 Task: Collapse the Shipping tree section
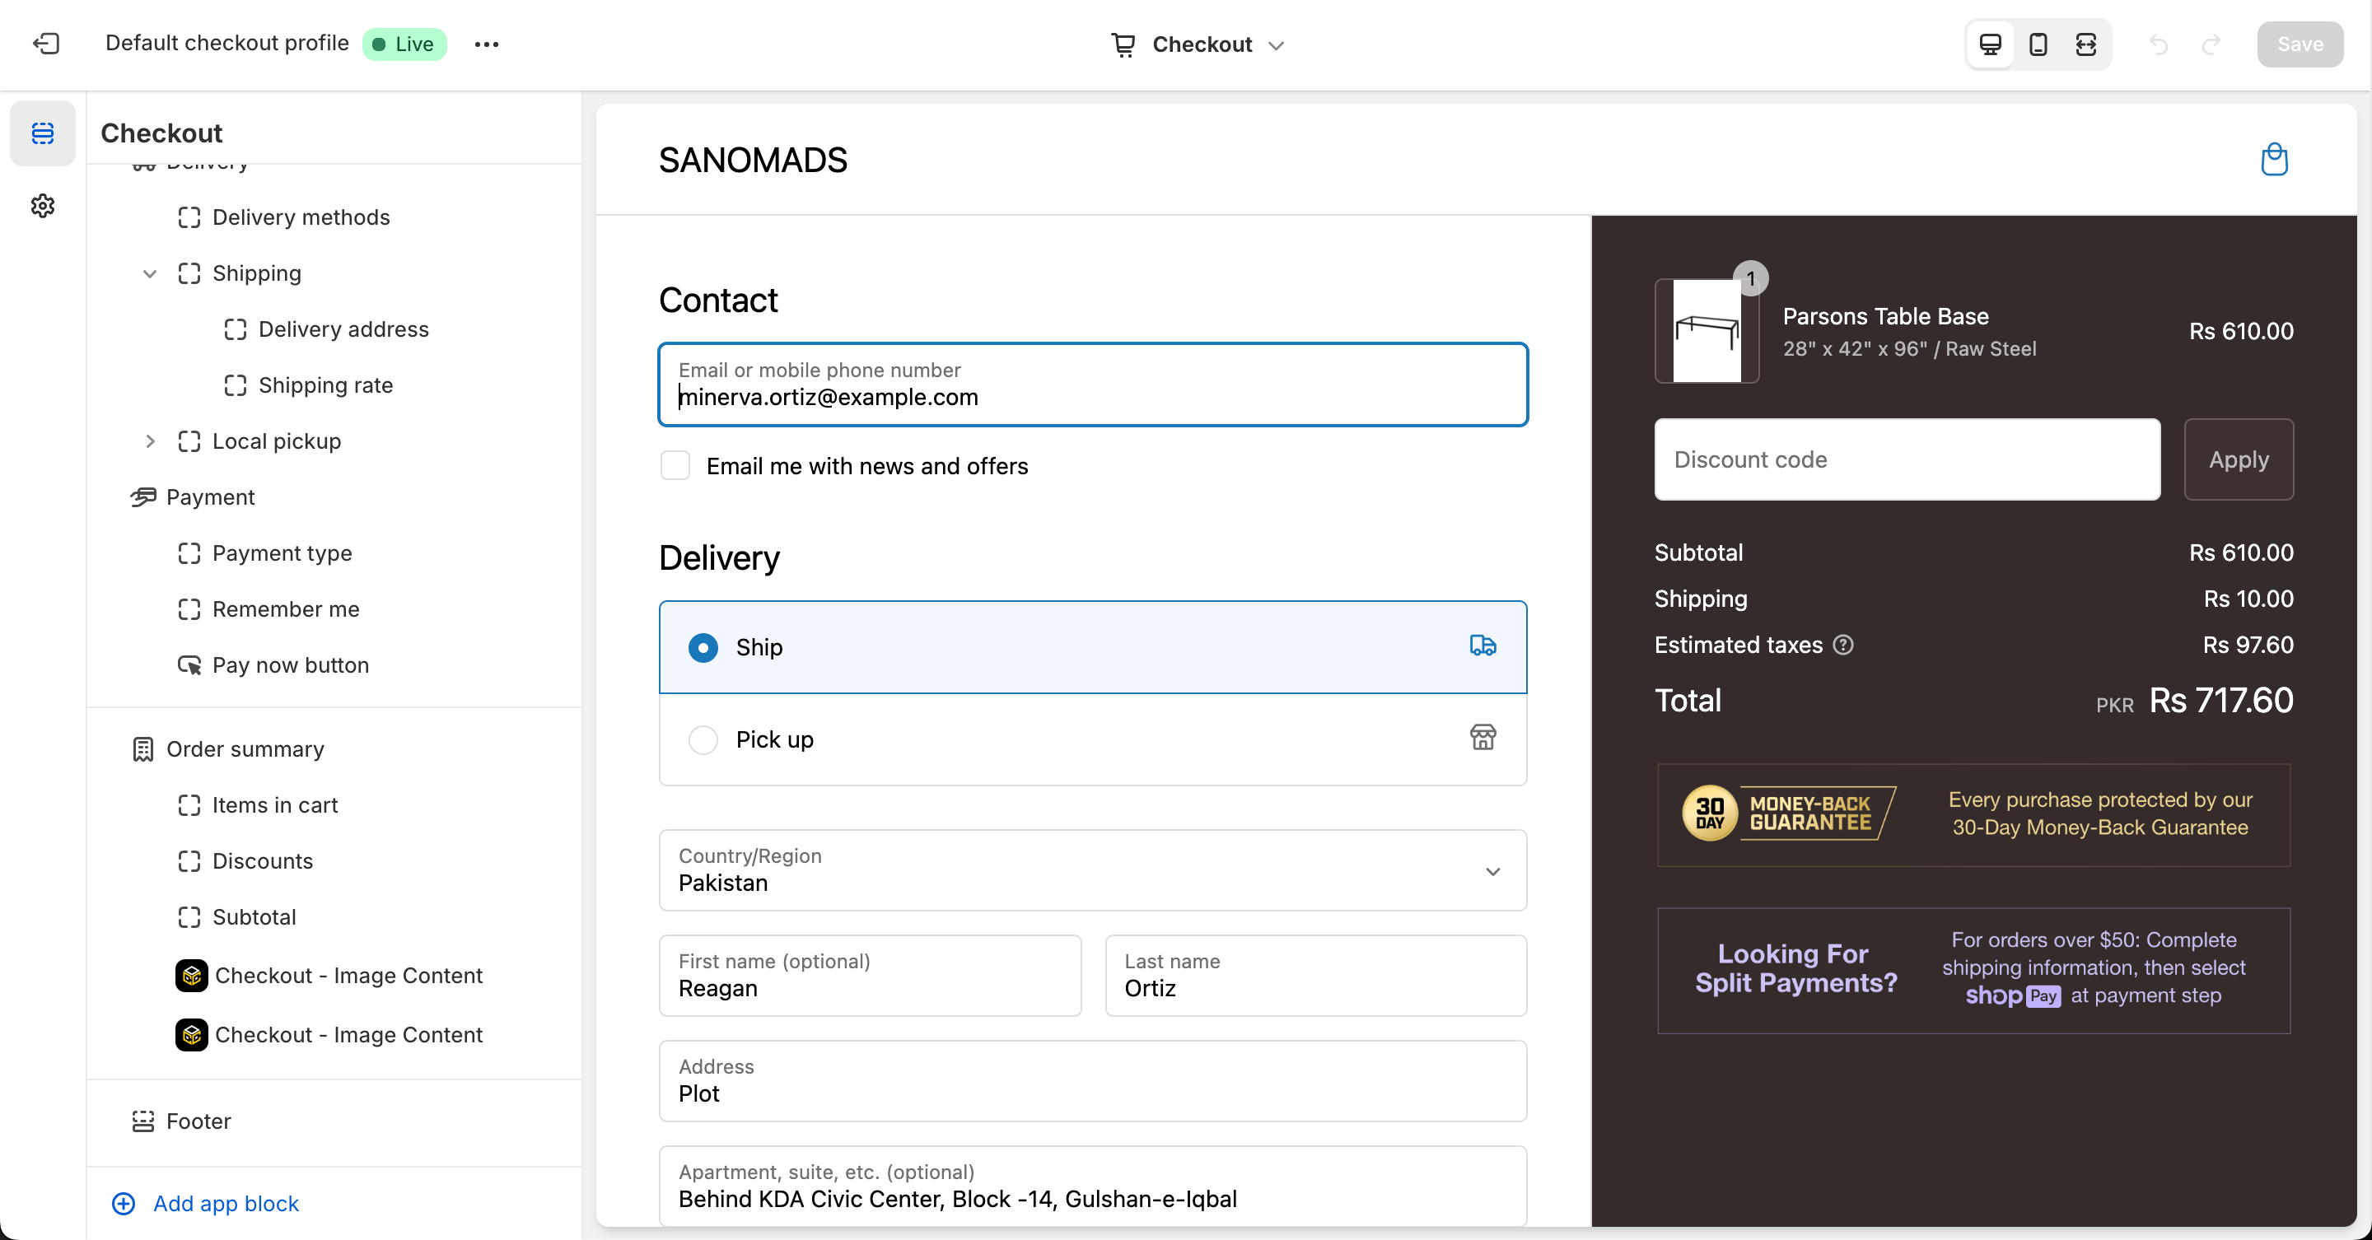[149, 273]
